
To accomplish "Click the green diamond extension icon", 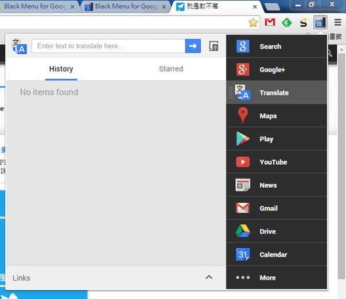I will (x=287, y=22).
